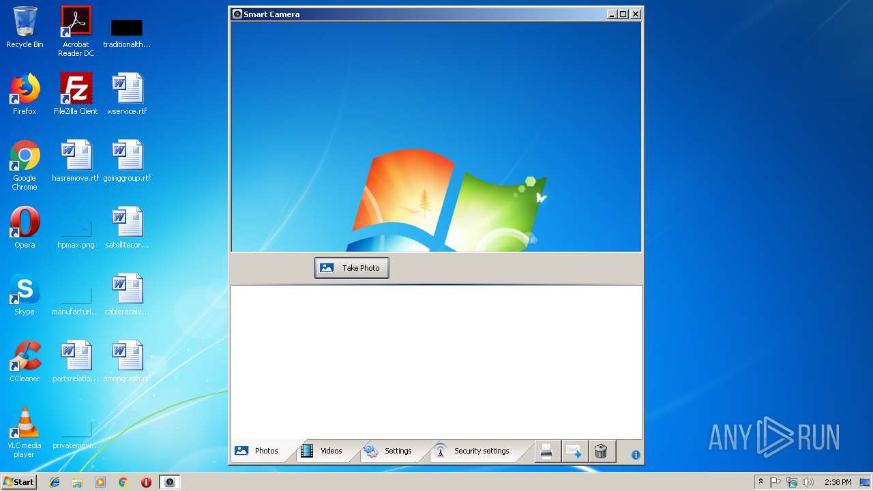The height and width of the screenshot is (491, 873).
Task: Select the Firefox desktop shortcut
Action: coord(25,94)
